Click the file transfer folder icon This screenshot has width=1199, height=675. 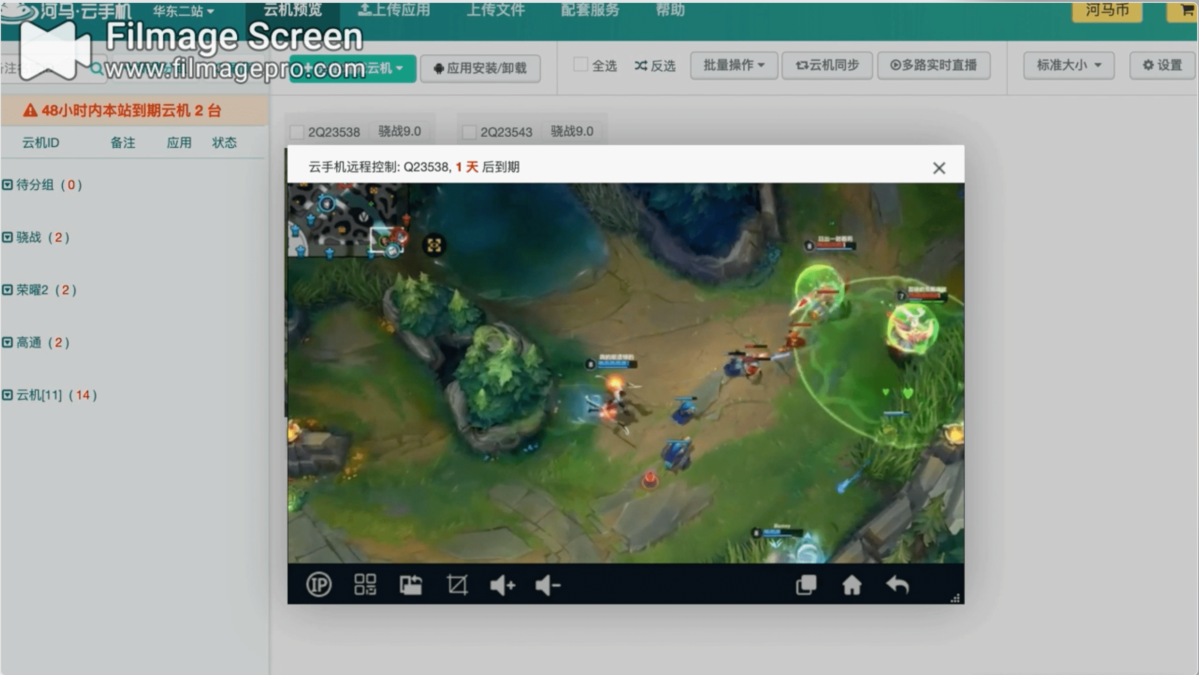pos(411,585)
